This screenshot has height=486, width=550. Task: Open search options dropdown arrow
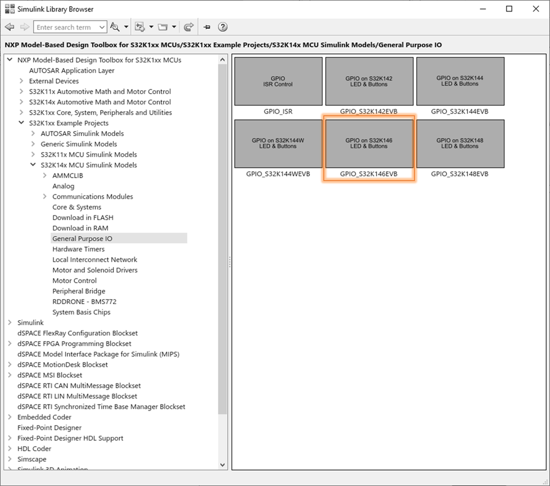pyautogui.click(x=126, y=27)
